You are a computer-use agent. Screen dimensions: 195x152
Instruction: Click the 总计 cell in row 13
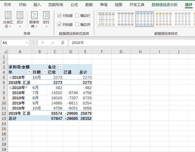[20, 118]
